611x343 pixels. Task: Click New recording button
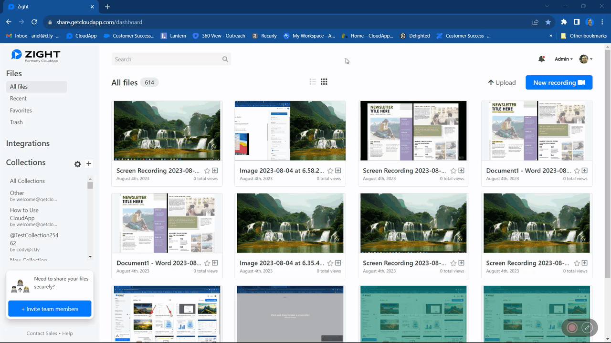pyautogui.click(x=559, y=82)
